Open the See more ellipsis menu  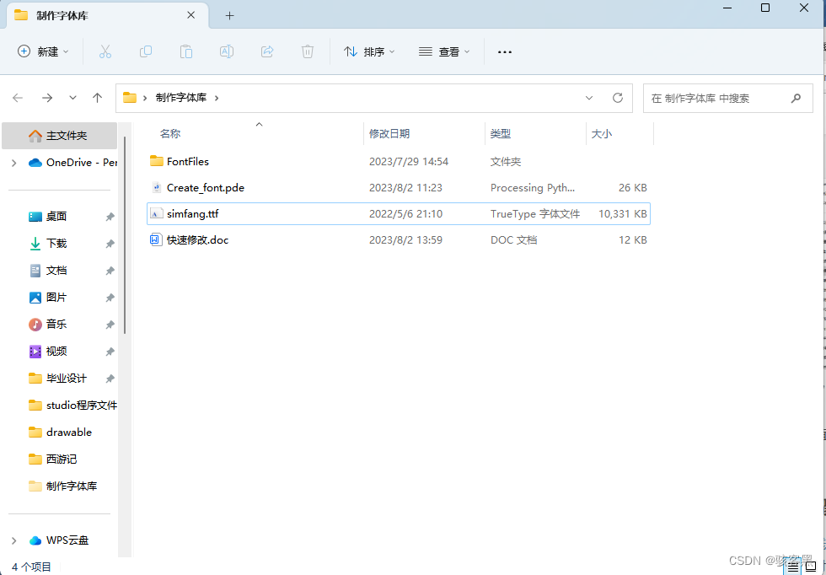(504, 51)
